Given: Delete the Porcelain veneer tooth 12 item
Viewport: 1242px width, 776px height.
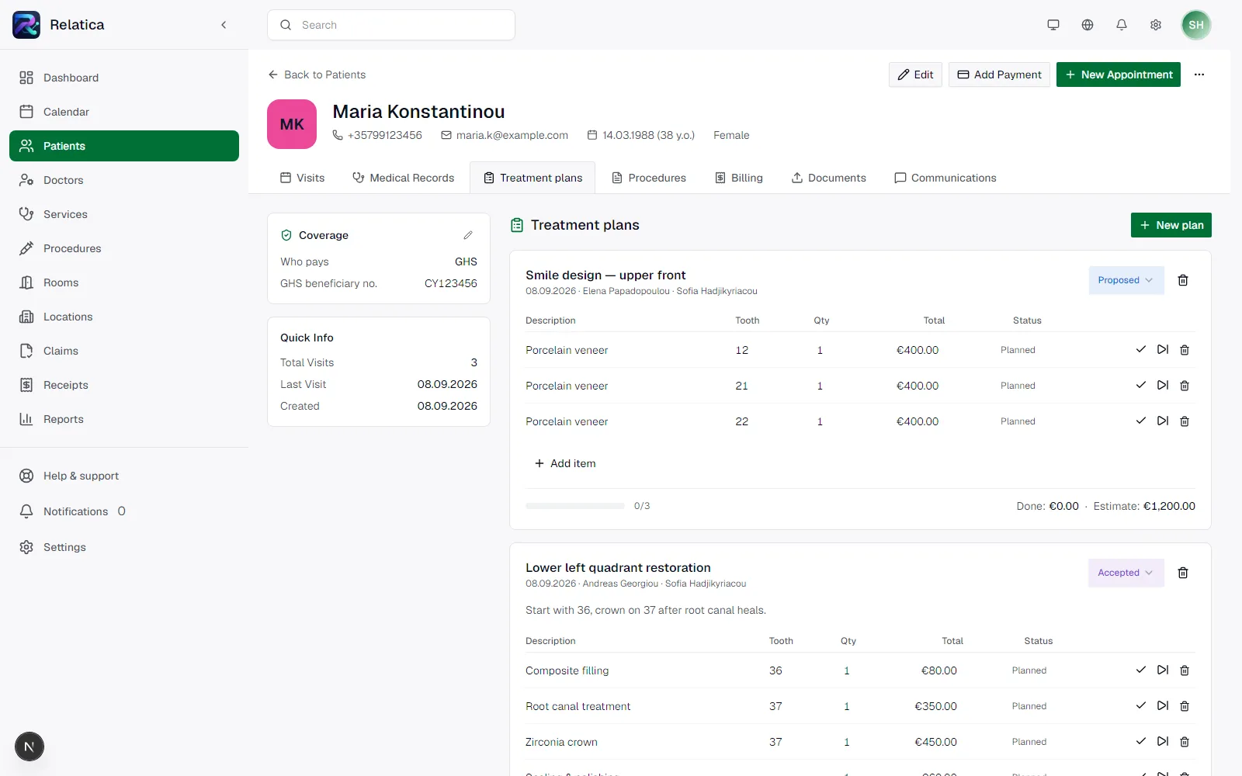Looking at the screenshot, I should coord(1185,350).
